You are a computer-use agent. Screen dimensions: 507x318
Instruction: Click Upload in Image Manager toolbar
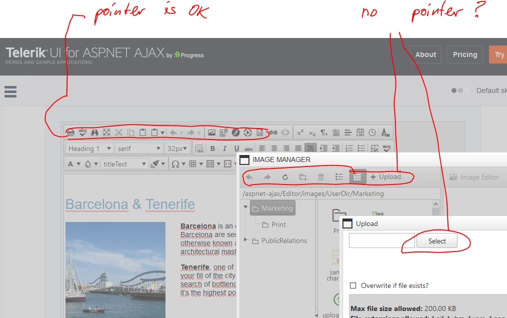(x=385, y=176)
